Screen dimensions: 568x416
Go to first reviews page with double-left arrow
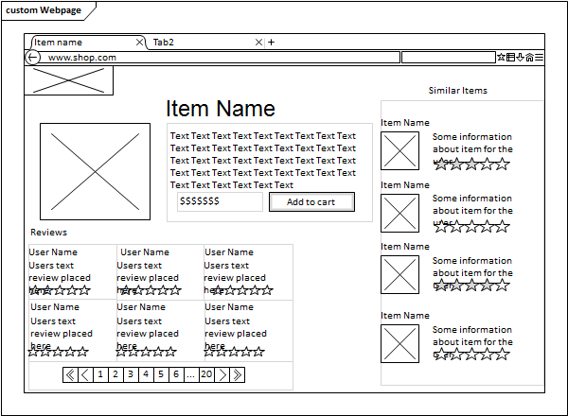69,375
